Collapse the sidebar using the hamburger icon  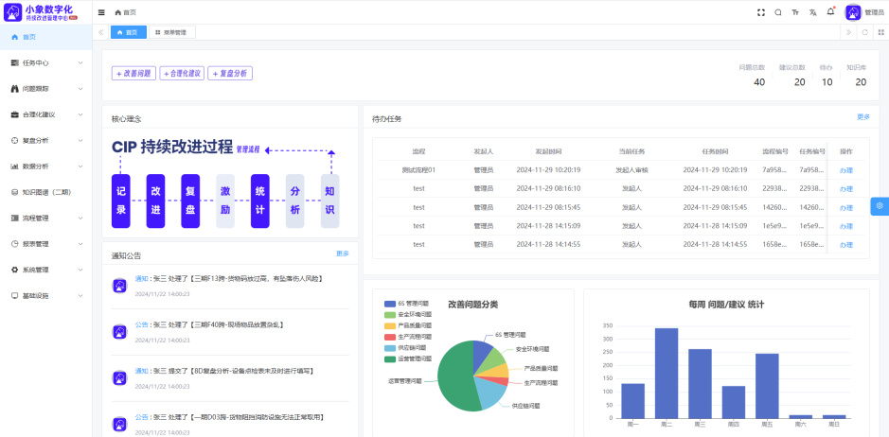pos(101,12)
